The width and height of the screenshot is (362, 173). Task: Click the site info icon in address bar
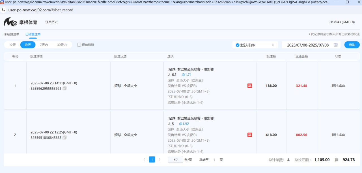click(3, 10)
